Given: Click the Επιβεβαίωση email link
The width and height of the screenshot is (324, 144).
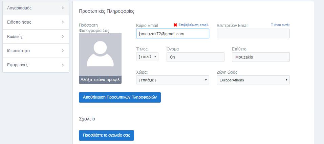Looking at the screenshot, I should [194, 25].
